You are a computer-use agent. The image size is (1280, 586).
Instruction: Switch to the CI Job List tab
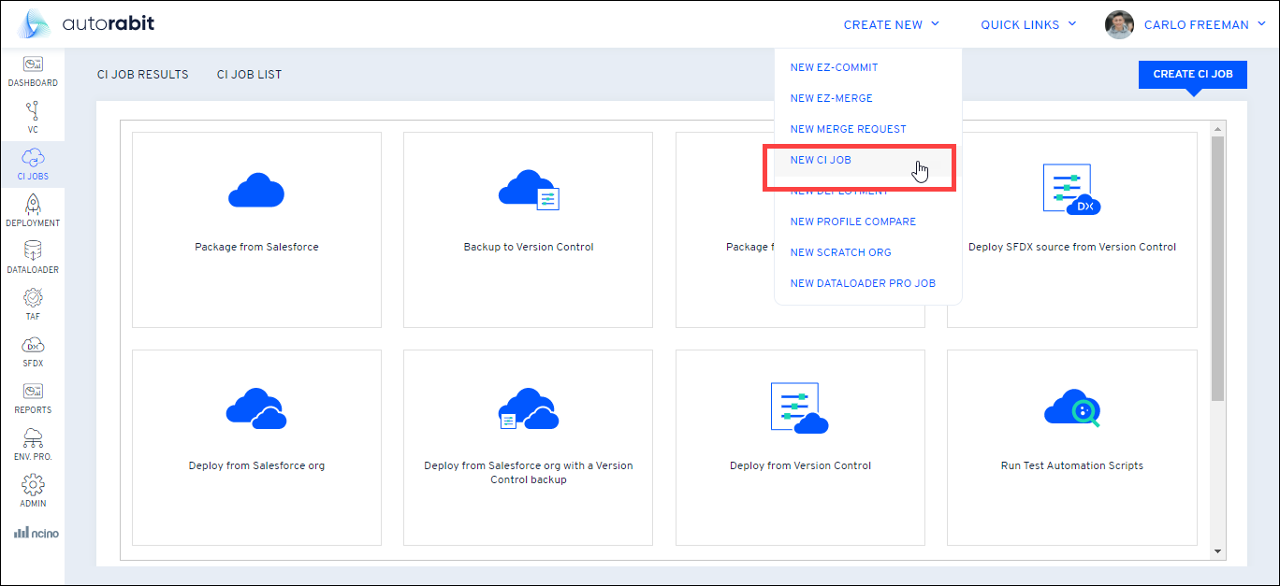249,75
